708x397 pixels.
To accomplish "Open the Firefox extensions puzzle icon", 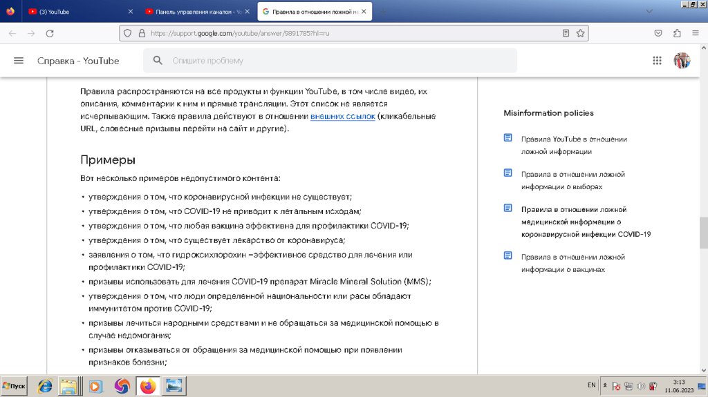I will (x=677, y=33).
